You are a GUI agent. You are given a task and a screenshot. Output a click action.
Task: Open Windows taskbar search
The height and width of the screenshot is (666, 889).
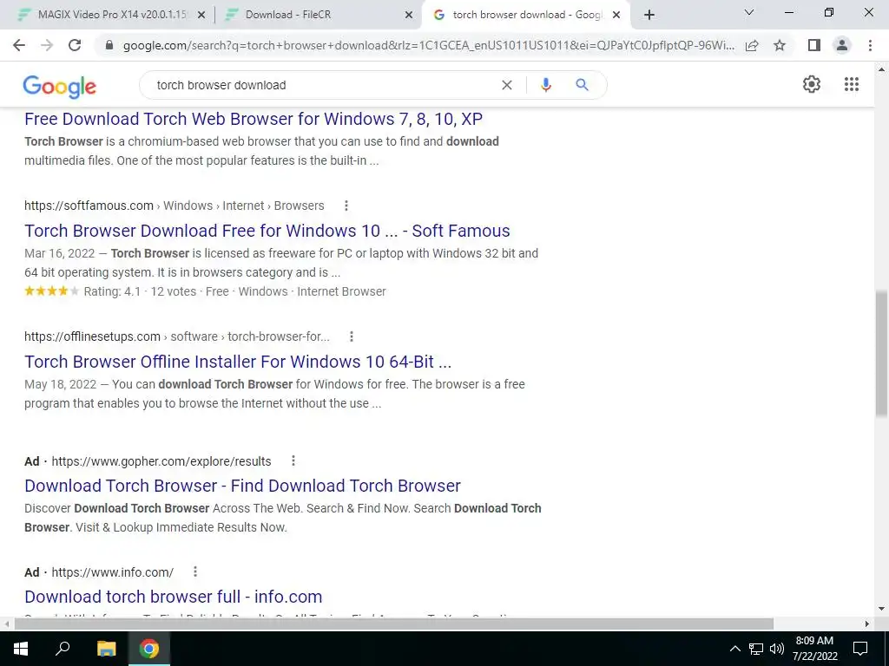63,649
